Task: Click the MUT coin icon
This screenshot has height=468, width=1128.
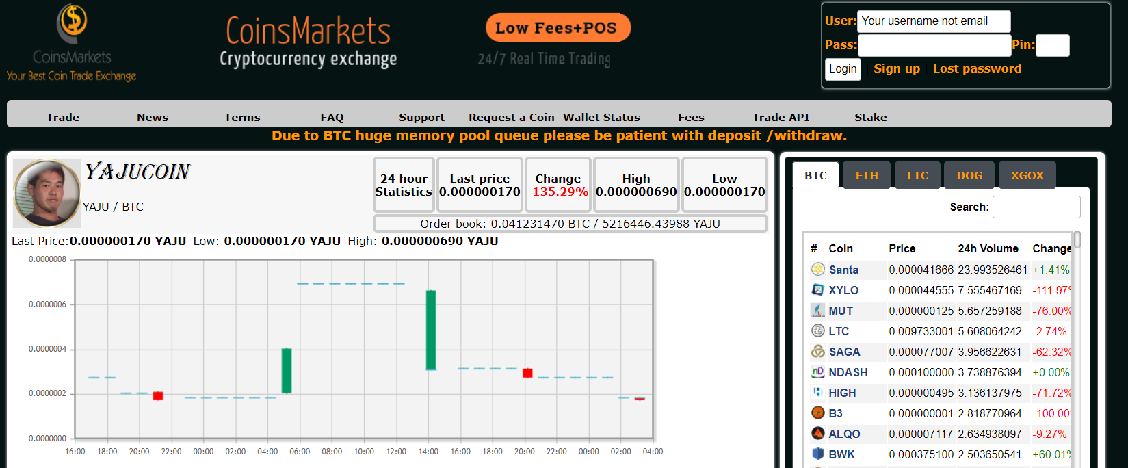Action: click(x=818, y=311)
